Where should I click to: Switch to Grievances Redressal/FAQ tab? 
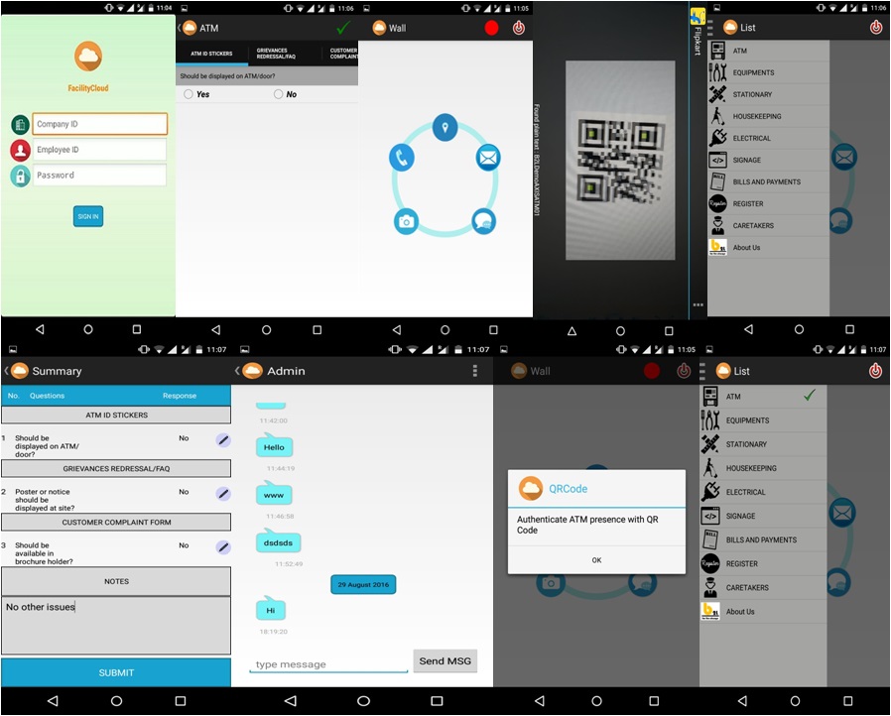284,54
